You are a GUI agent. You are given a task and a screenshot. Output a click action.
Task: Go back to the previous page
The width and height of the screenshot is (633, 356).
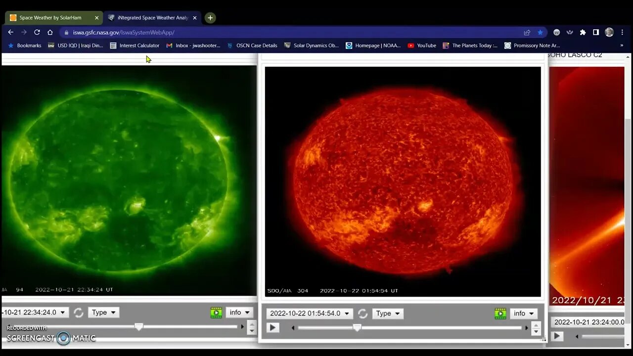click(x=11, y=32)
